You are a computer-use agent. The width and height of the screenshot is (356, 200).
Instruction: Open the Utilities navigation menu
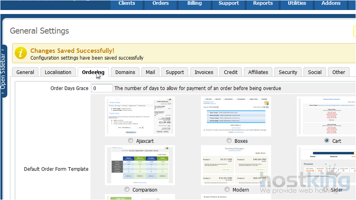297,4
